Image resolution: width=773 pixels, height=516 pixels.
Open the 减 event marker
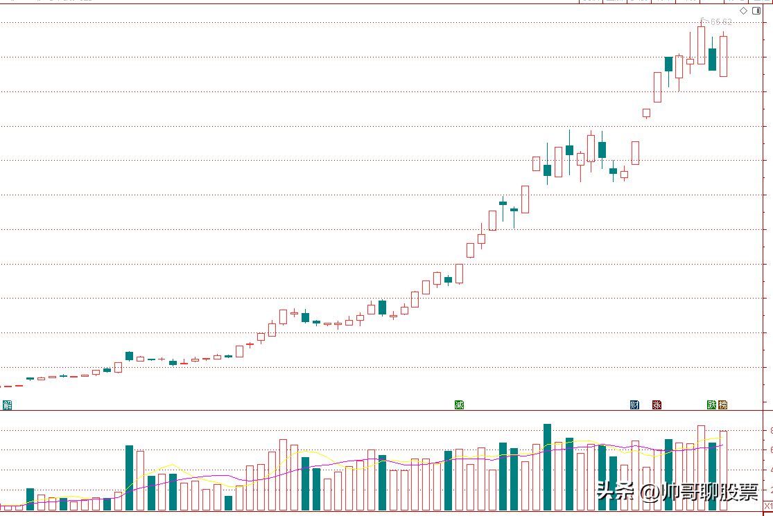[x=459, y=404]
